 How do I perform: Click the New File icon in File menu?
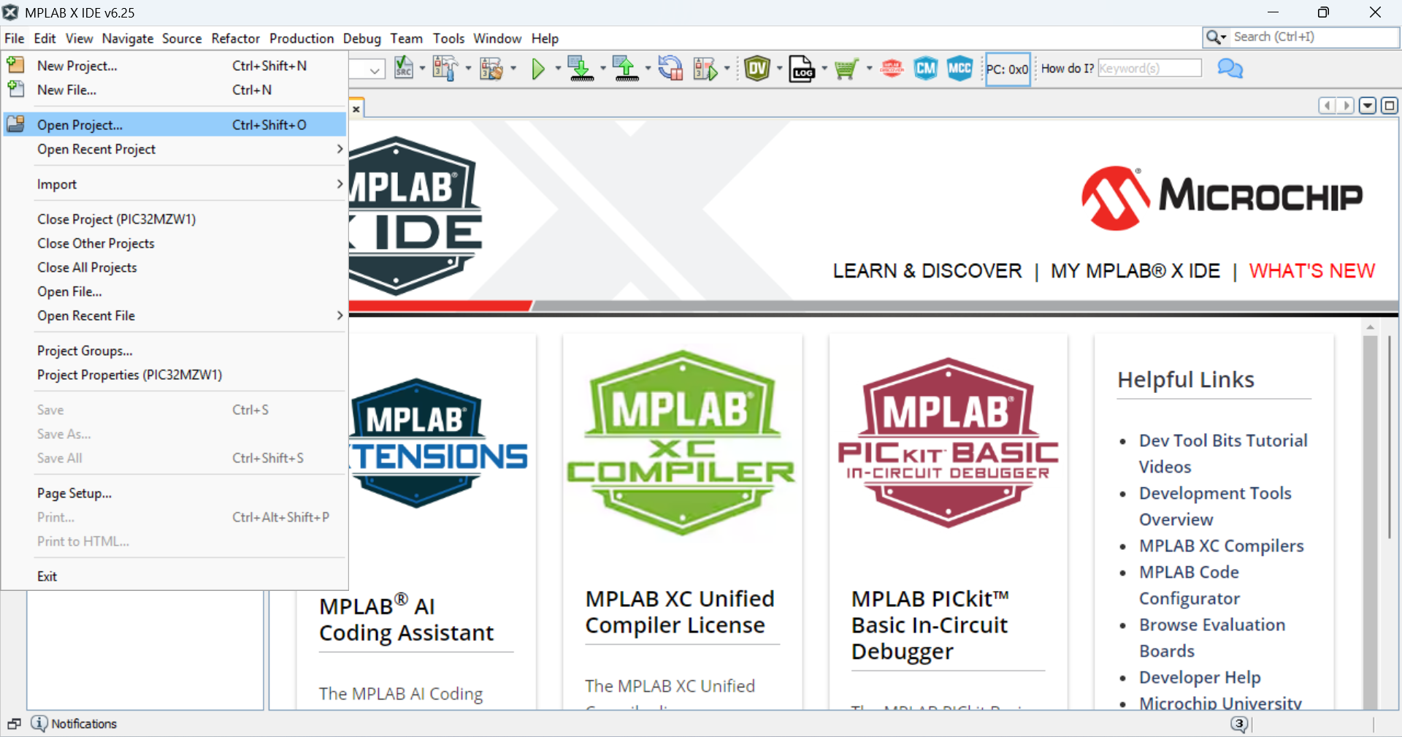(15, 89)
